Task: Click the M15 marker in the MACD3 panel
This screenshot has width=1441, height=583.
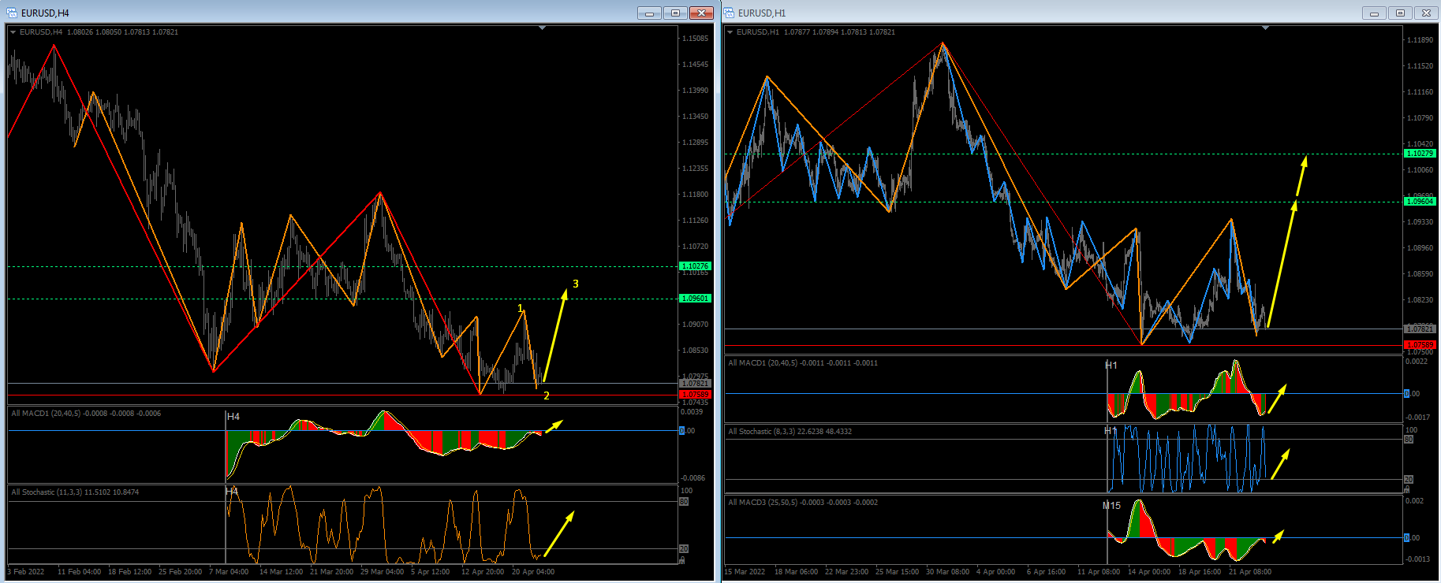Action: pyautogui.click(x=1111, y=506)
